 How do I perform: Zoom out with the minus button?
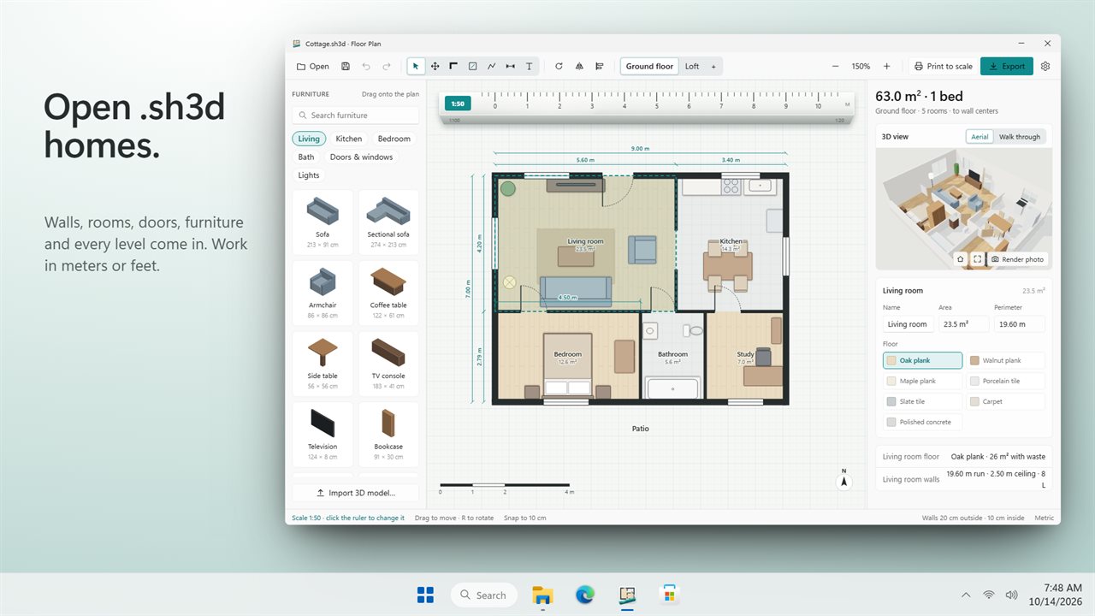coord(835,66)
